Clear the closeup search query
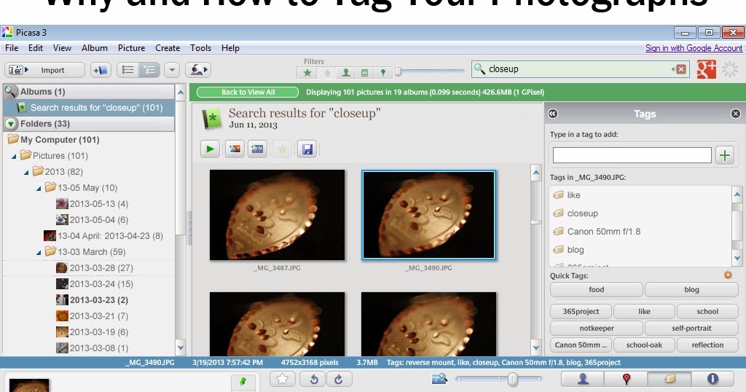The width and height of the screenshot is (746, 392). coord(680,69)
